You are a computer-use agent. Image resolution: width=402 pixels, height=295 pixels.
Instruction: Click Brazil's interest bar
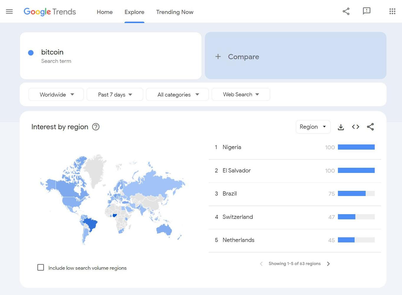click(x=356, y=194)
